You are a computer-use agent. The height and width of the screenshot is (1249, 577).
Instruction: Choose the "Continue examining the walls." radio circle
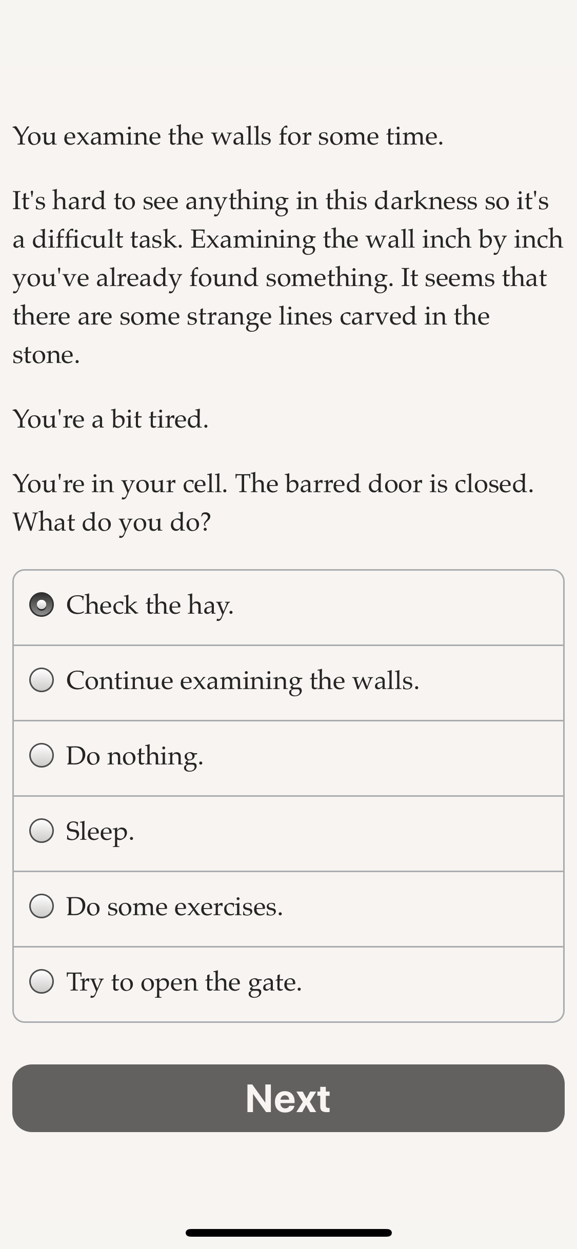coord(42,680)
